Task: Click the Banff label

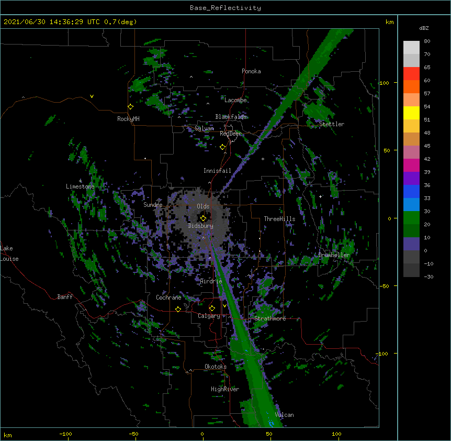Action: coord(65,297)
